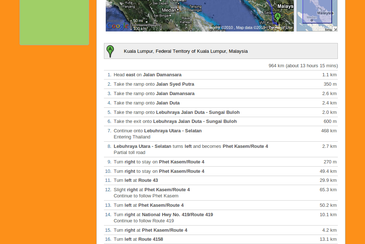Click the 65.3 km distance value
The image size is (365, 244).
(x=328, y=190)
